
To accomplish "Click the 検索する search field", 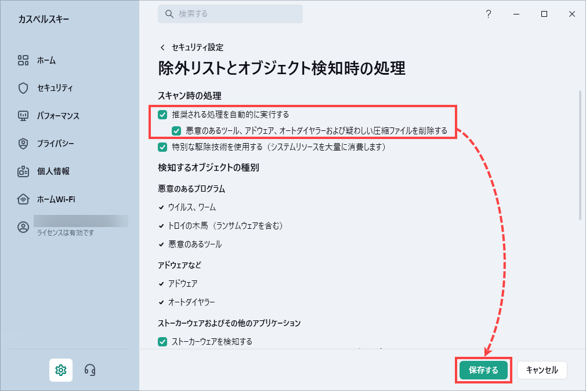I will click(x=230, y=13).
